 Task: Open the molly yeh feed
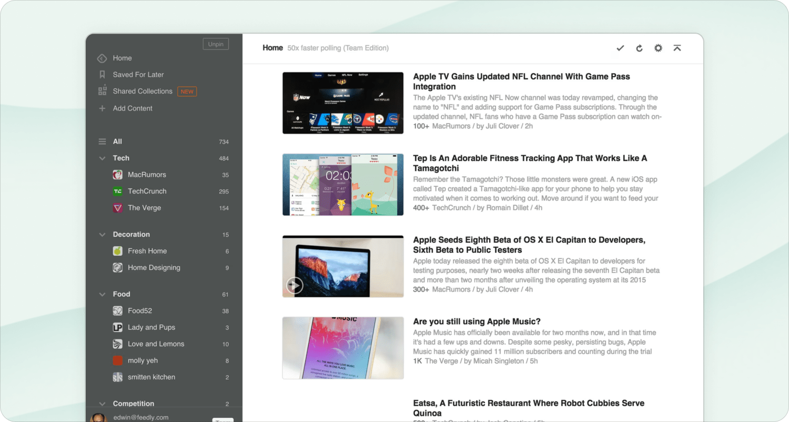tap(143, 360)
